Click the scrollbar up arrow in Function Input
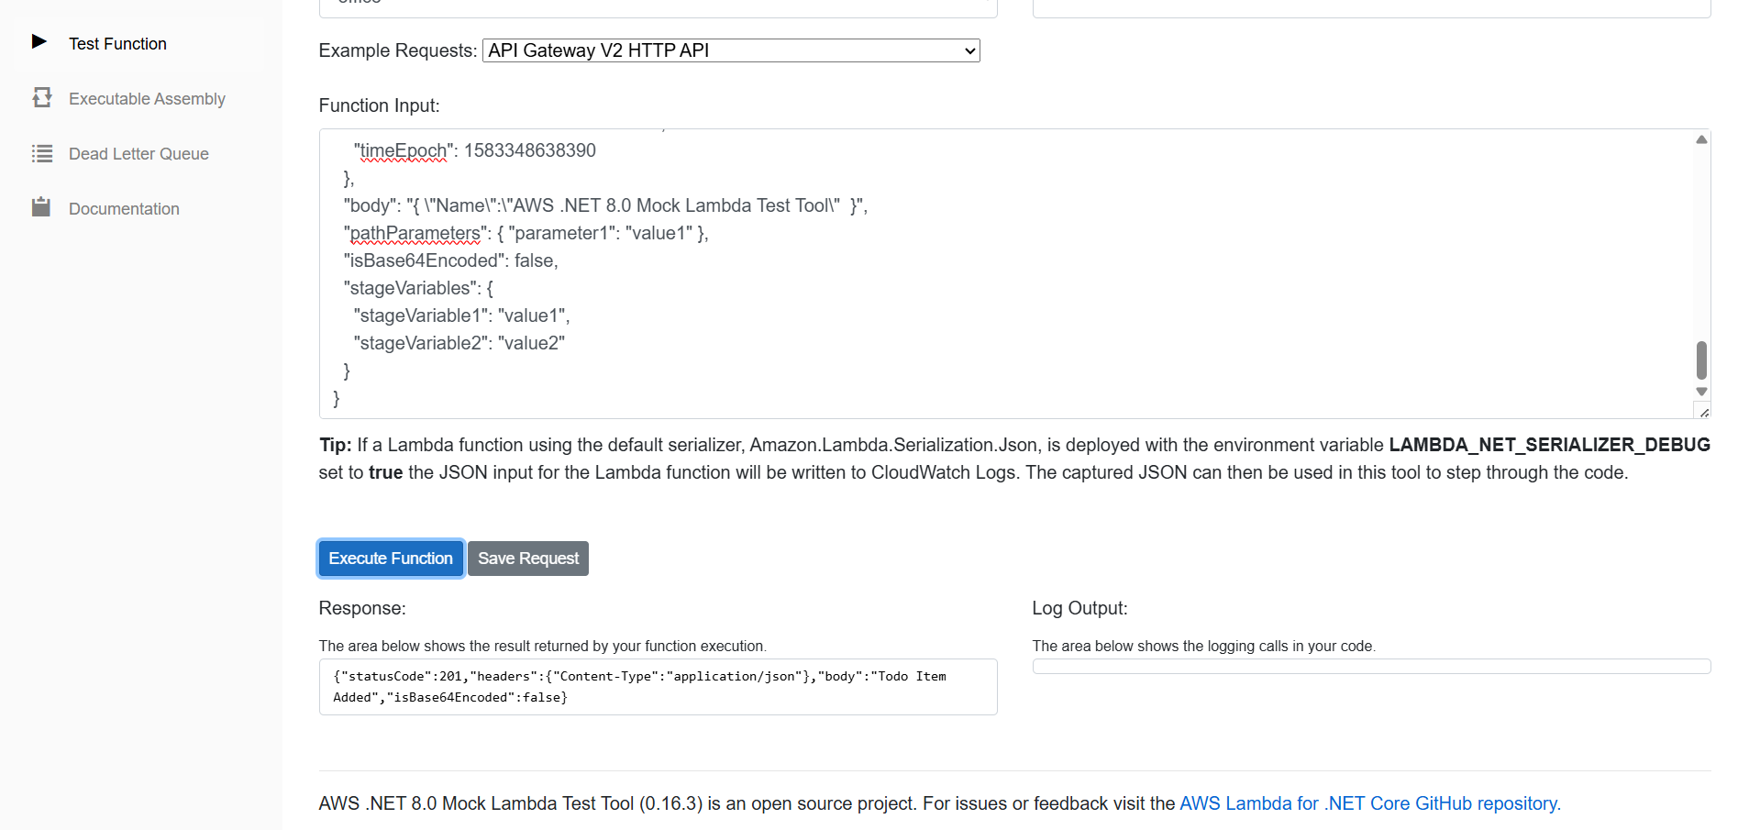 1702,138
